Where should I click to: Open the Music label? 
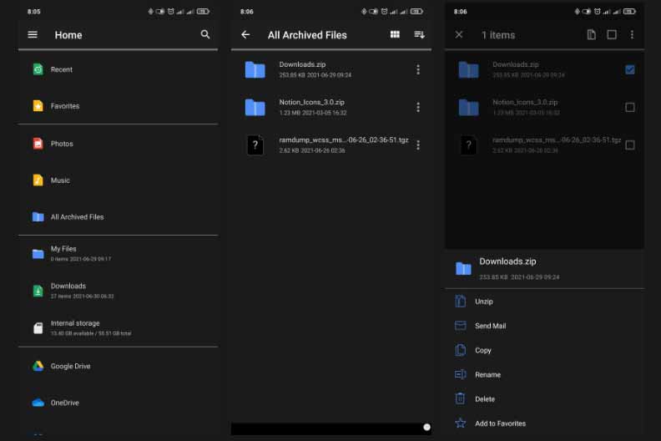point(60,180)
